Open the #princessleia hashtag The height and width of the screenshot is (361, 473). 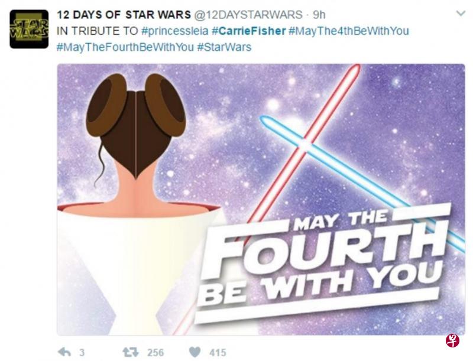tap(174, 31)
